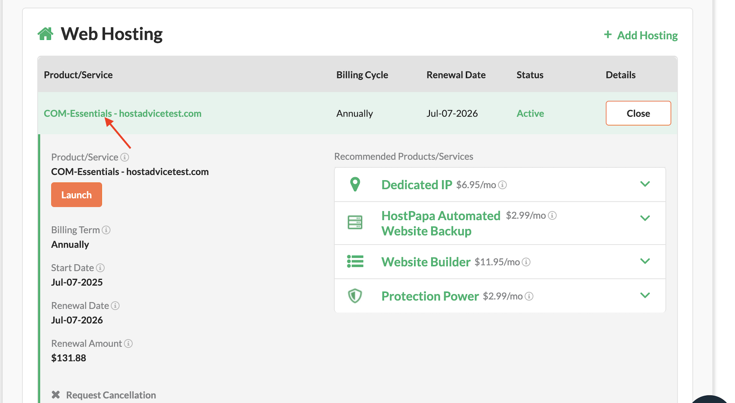Click the Details column header
735x403 pixels.
[x=620, y=75]
